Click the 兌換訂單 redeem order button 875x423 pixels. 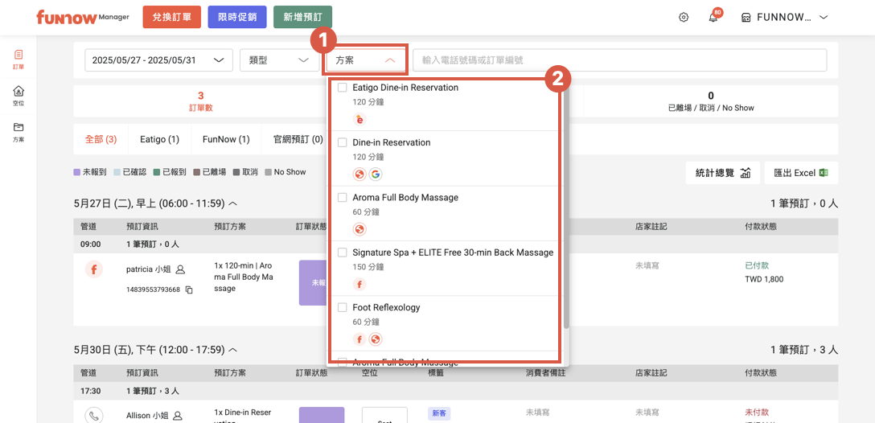coord(172,18)
